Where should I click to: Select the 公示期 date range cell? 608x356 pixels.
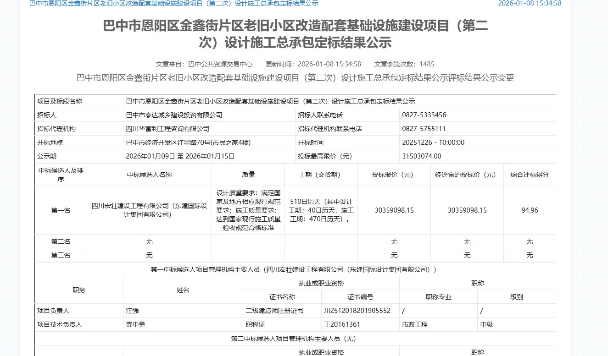click(x=180, y=156)
